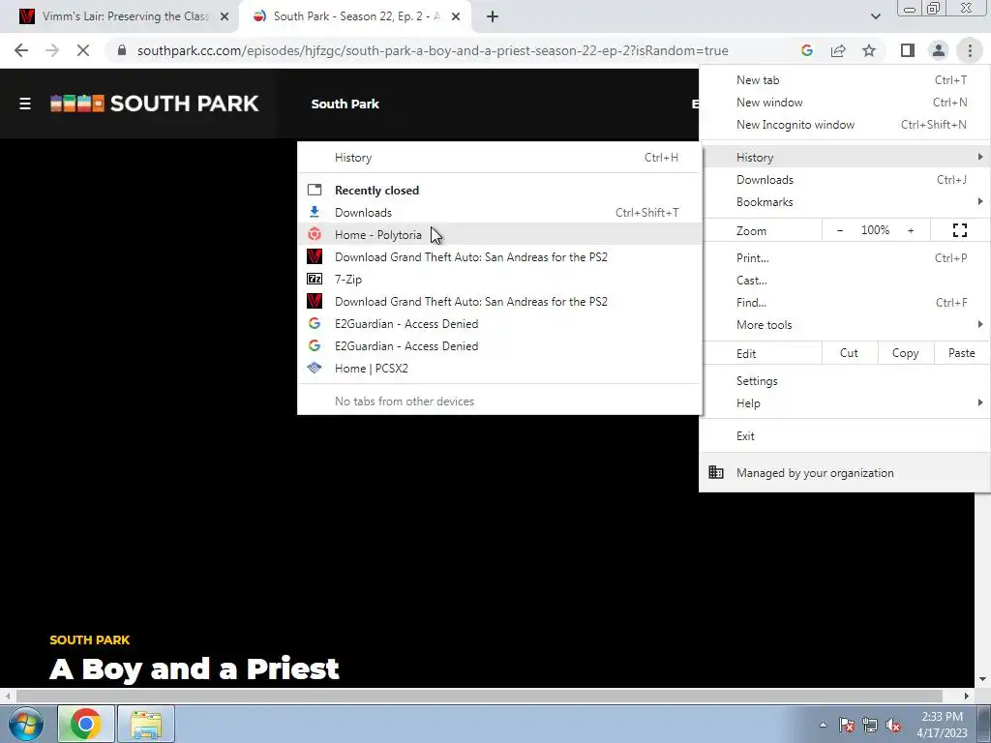Select Cast... in Chrome menu
991x743 pixels.
pyautogui.click(x=844, y=281)
